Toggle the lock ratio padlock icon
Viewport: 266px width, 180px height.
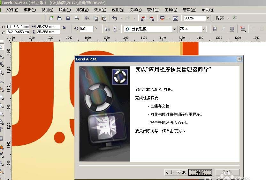click(64, 27)
